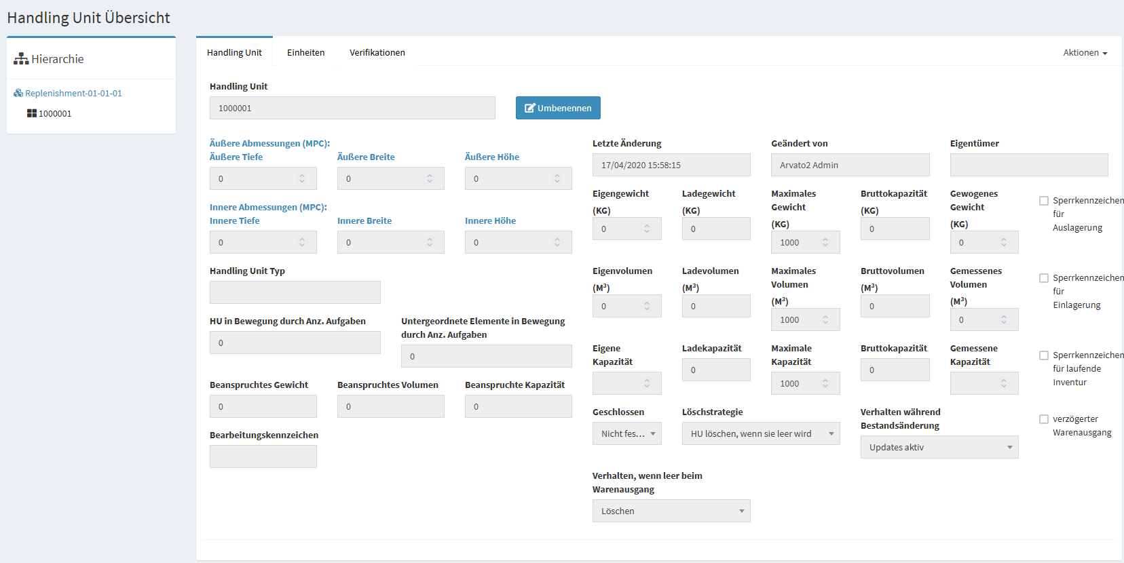Screen dimensions: 1124x563
Task: Click the Äußere Breite stepper arrows
Action: [430, 178]
